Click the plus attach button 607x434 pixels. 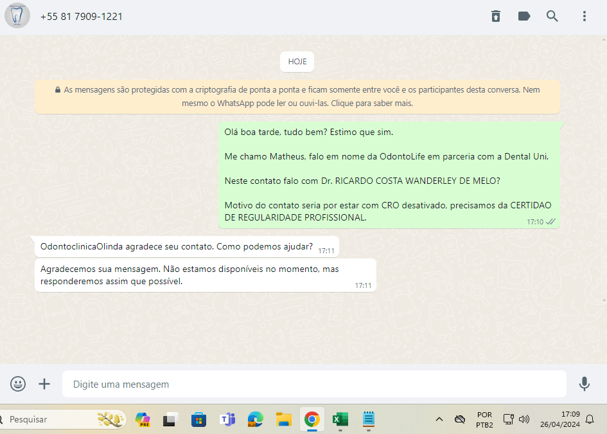[x=44, y=384]
